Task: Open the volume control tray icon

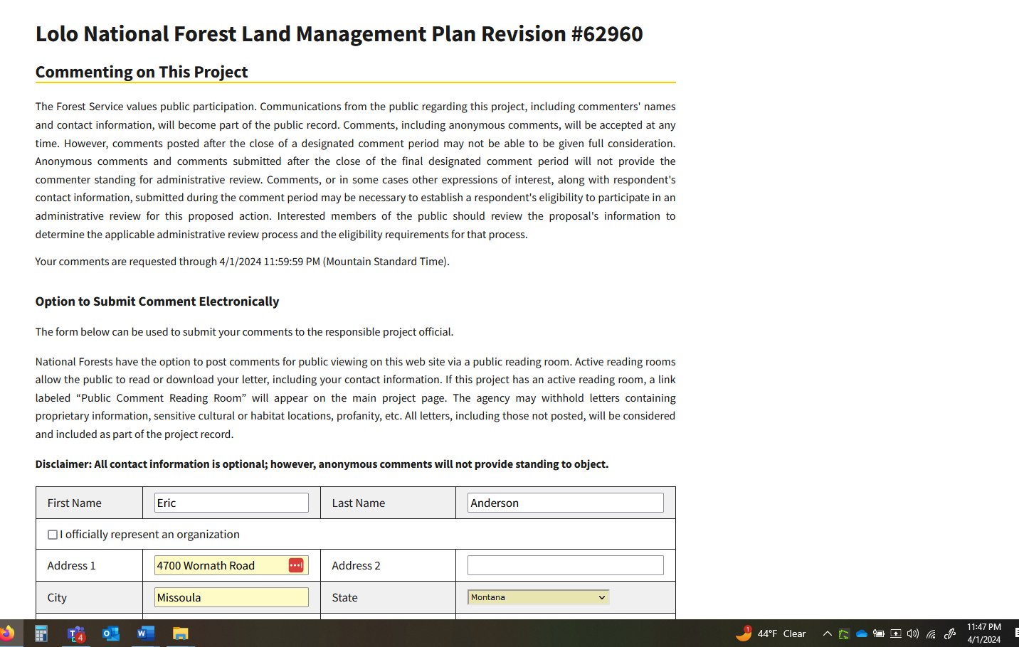Action: pos(913,633)
